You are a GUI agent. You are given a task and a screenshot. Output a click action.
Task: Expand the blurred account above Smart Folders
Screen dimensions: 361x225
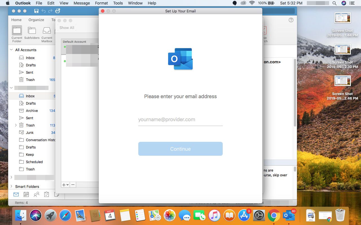12,177
